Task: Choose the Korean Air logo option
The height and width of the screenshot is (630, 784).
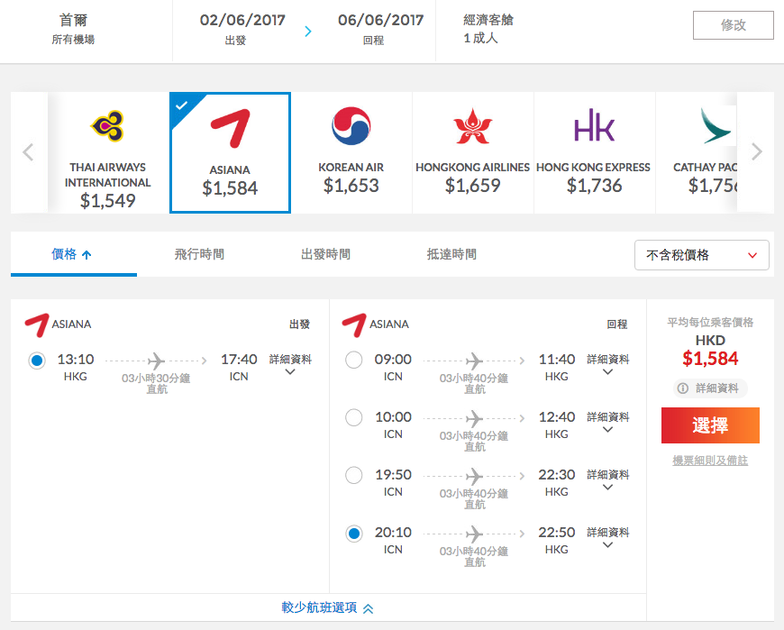Action: (x=351, y=152)
